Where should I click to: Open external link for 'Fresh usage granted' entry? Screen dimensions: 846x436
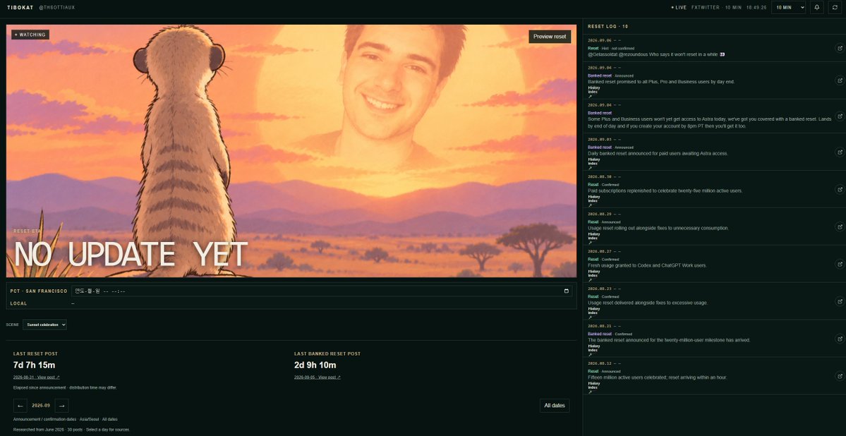(840, 264)
